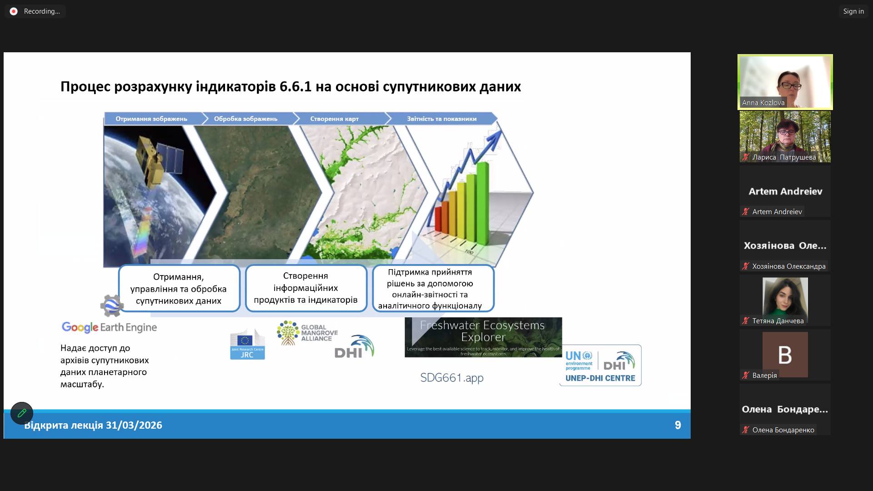Click the Global Mangrove Alliance logo

click(307, 333)
